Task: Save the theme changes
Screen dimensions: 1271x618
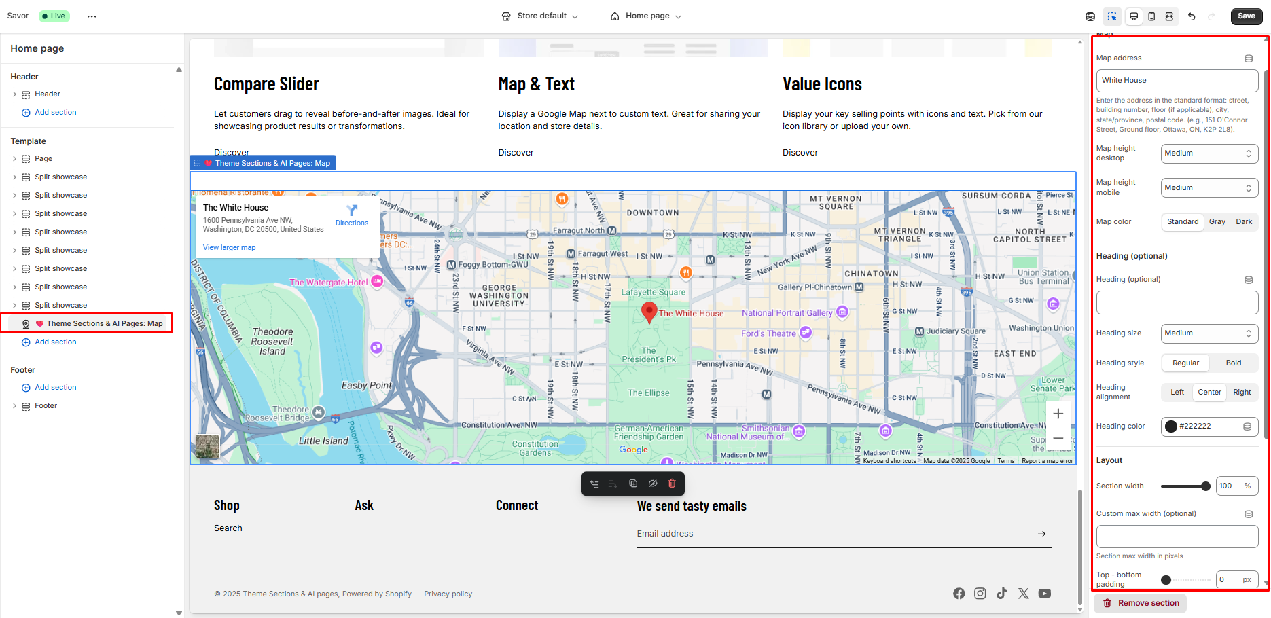Action: point(1247,16)
